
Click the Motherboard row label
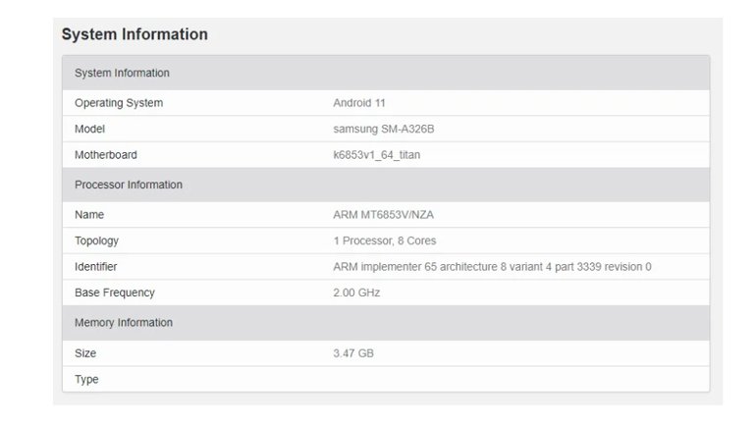coord(106,155)
